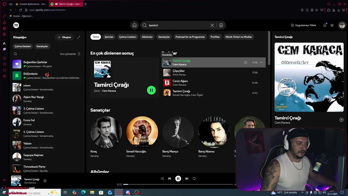Select the Çalma Listeleri filter tab
This screenshot has width=348, height=196.
point(128,37)
